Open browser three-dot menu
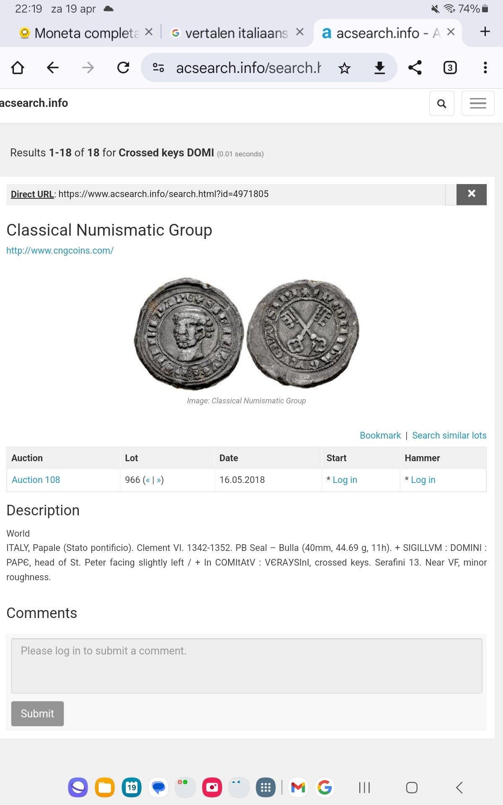Screen dimensions: 503x805 [485, 68]
